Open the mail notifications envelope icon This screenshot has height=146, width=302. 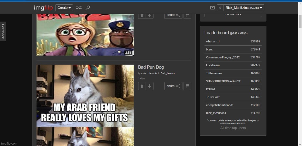click(212, 8)
